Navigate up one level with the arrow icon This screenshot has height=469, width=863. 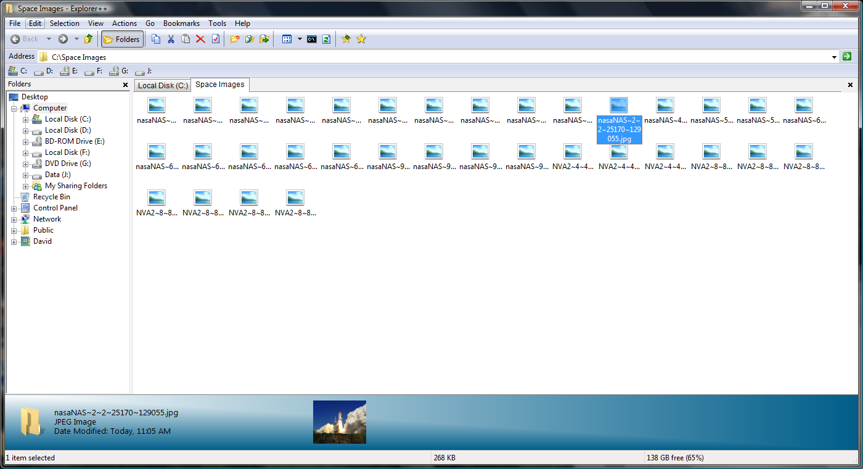pos(88,39)
